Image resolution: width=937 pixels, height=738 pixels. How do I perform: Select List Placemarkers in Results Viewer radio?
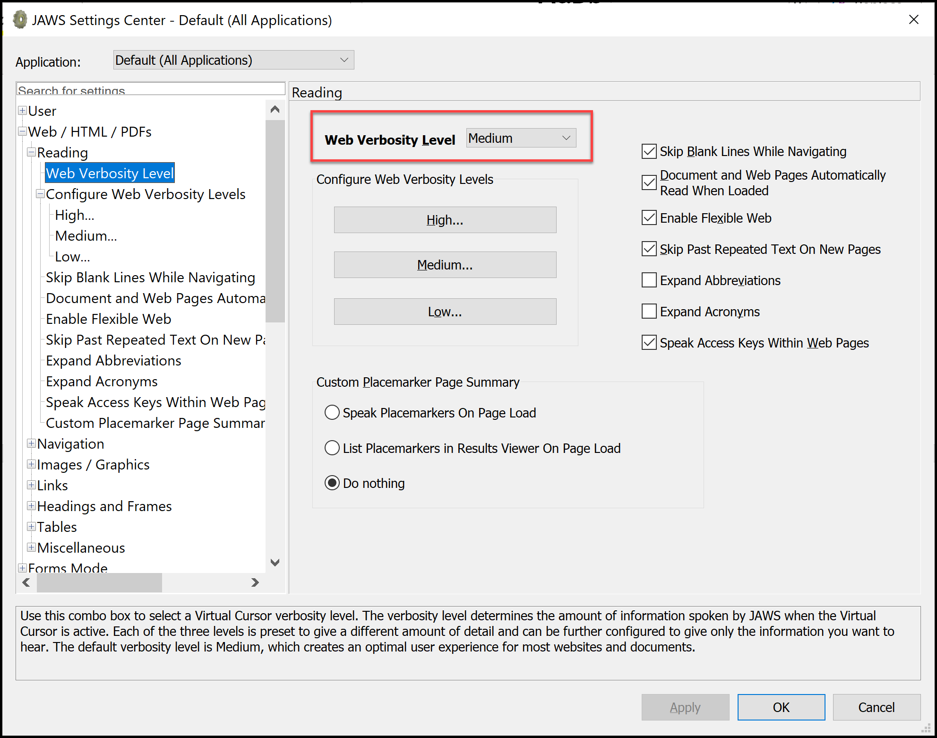(332, 448)
